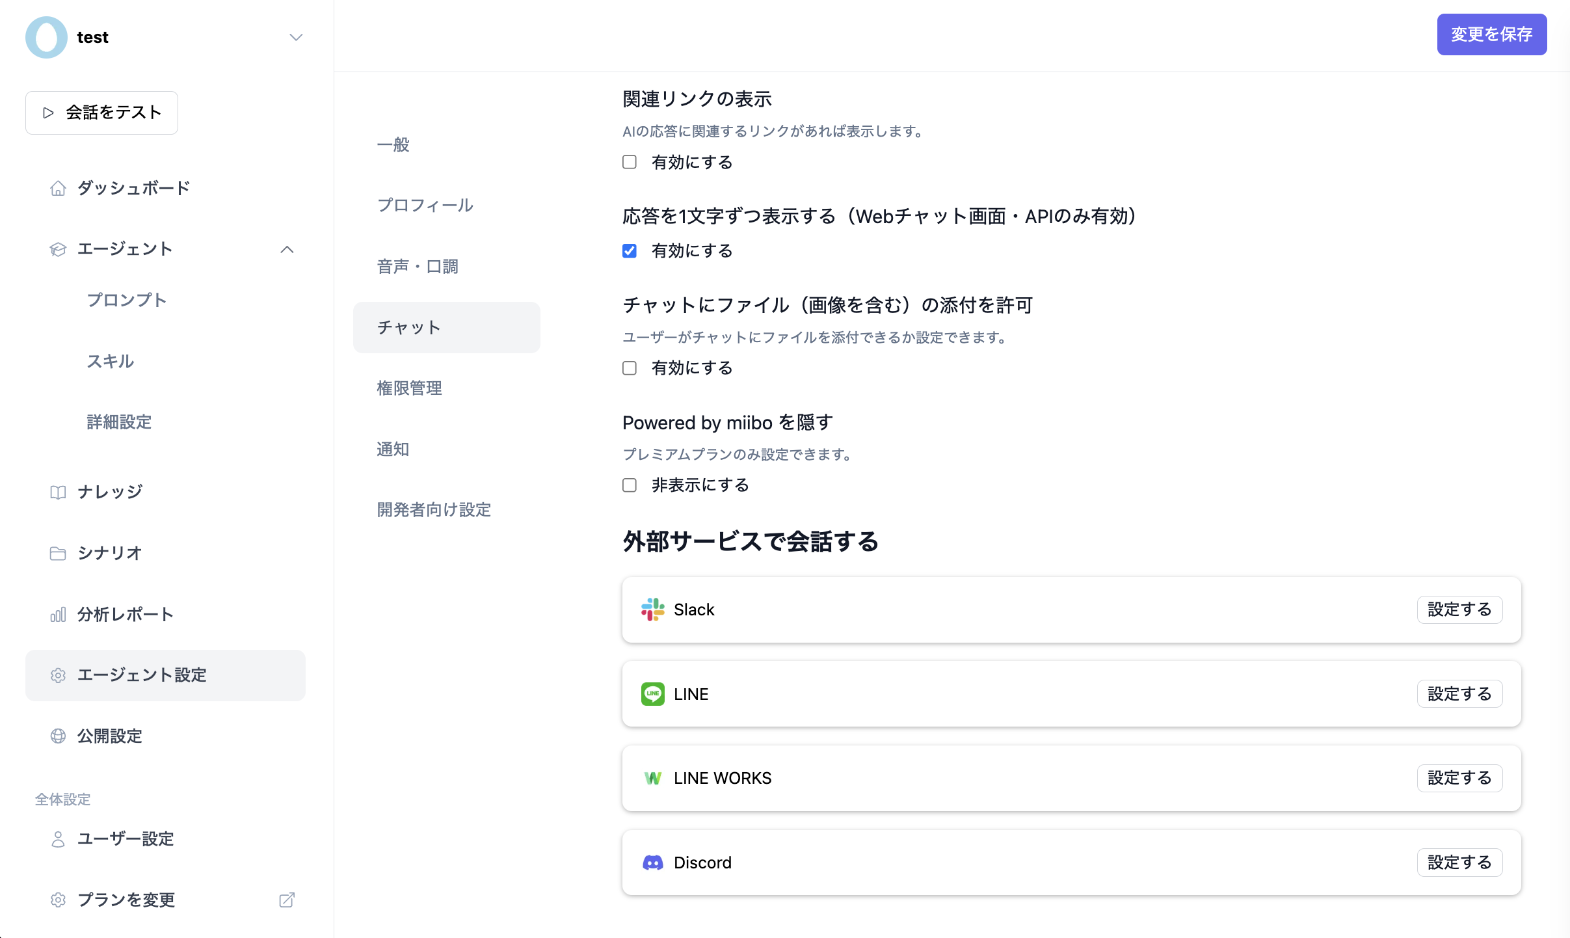Click the 変更を保存 button
Viewport: 1570px width, 938px height.
1491,34
